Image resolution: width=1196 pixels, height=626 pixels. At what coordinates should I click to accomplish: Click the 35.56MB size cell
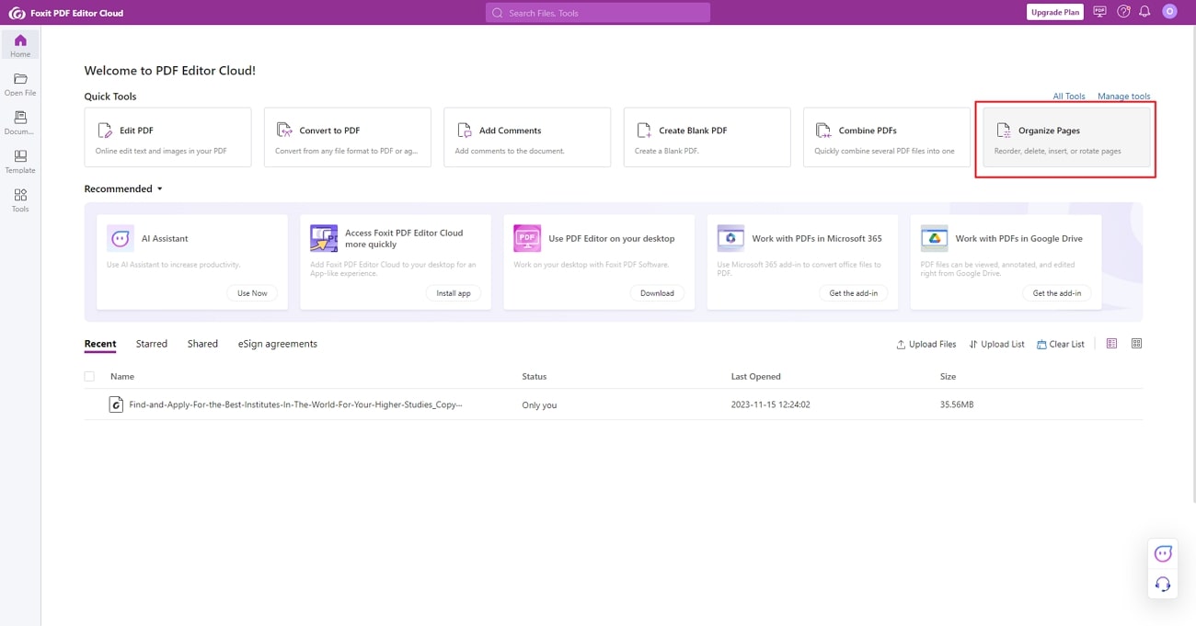coord(957,404)
